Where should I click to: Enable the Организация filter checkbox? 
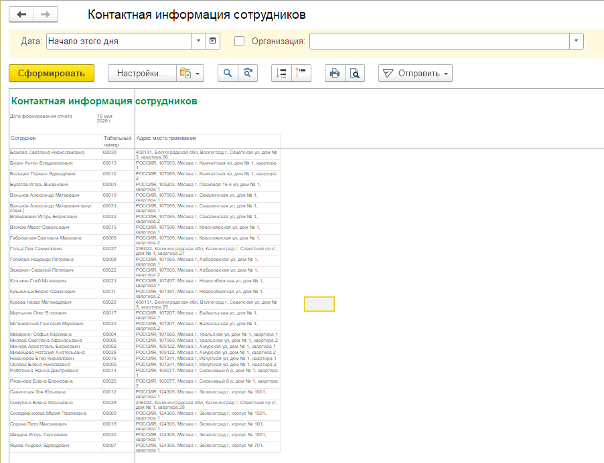point(239,41)
